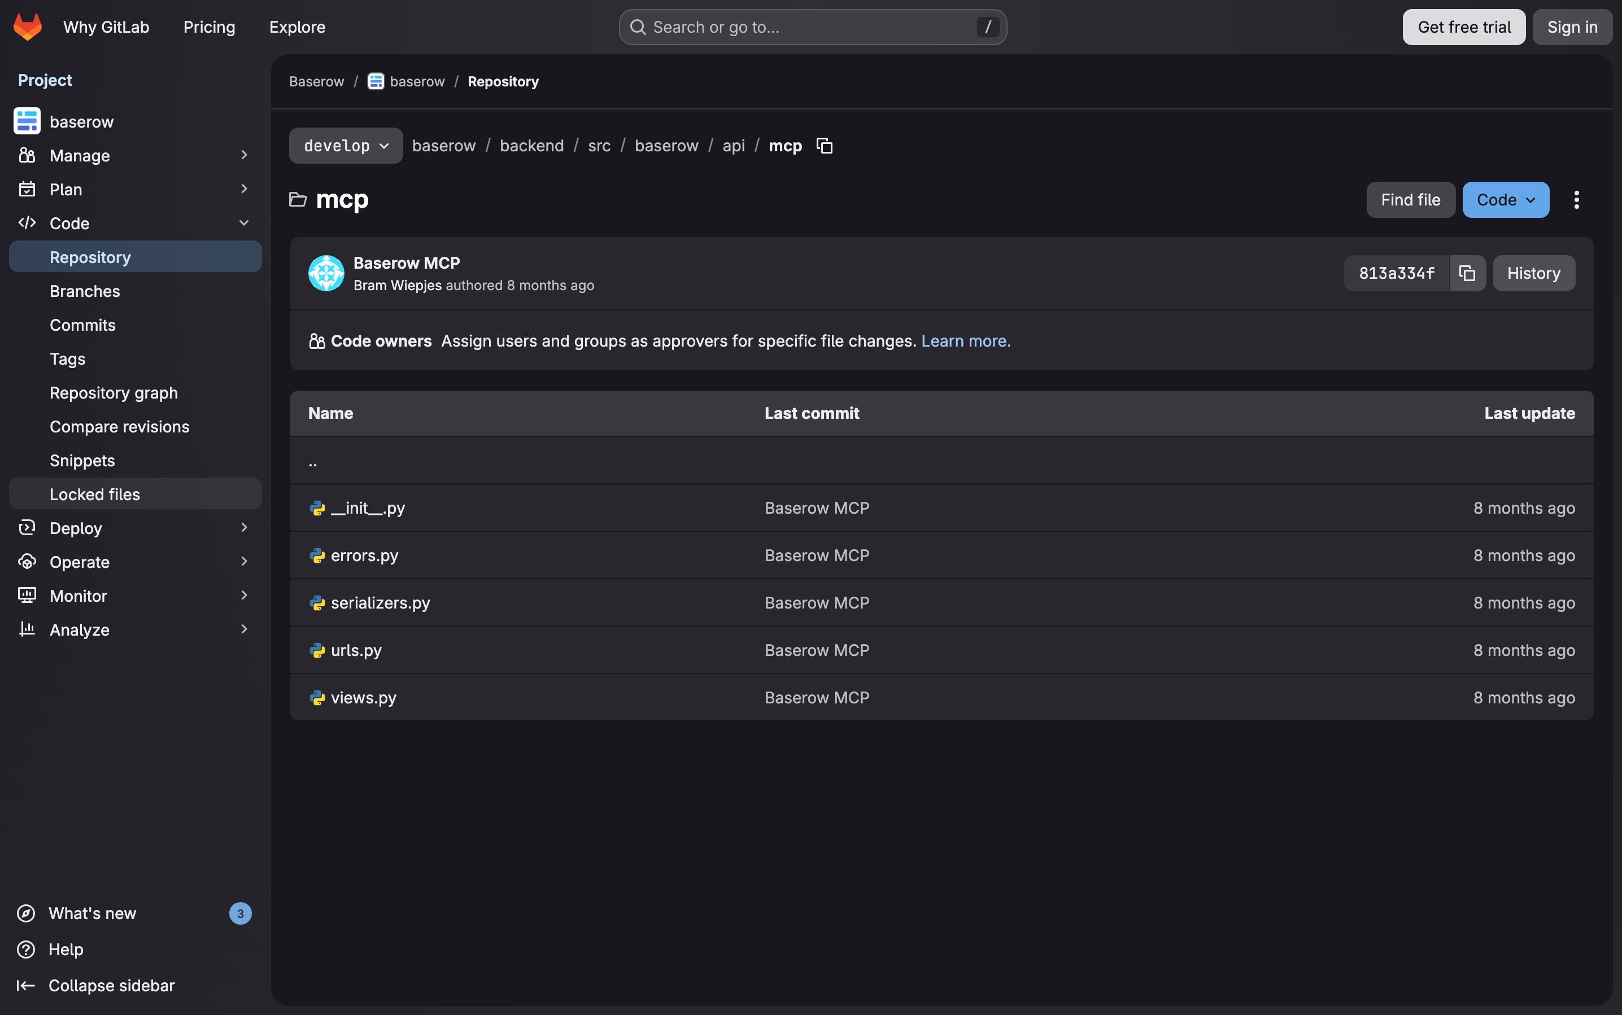This screenshot has height=1015, width=1622.
Task: Focus the Search or go to field
Action: click(812, 27)
